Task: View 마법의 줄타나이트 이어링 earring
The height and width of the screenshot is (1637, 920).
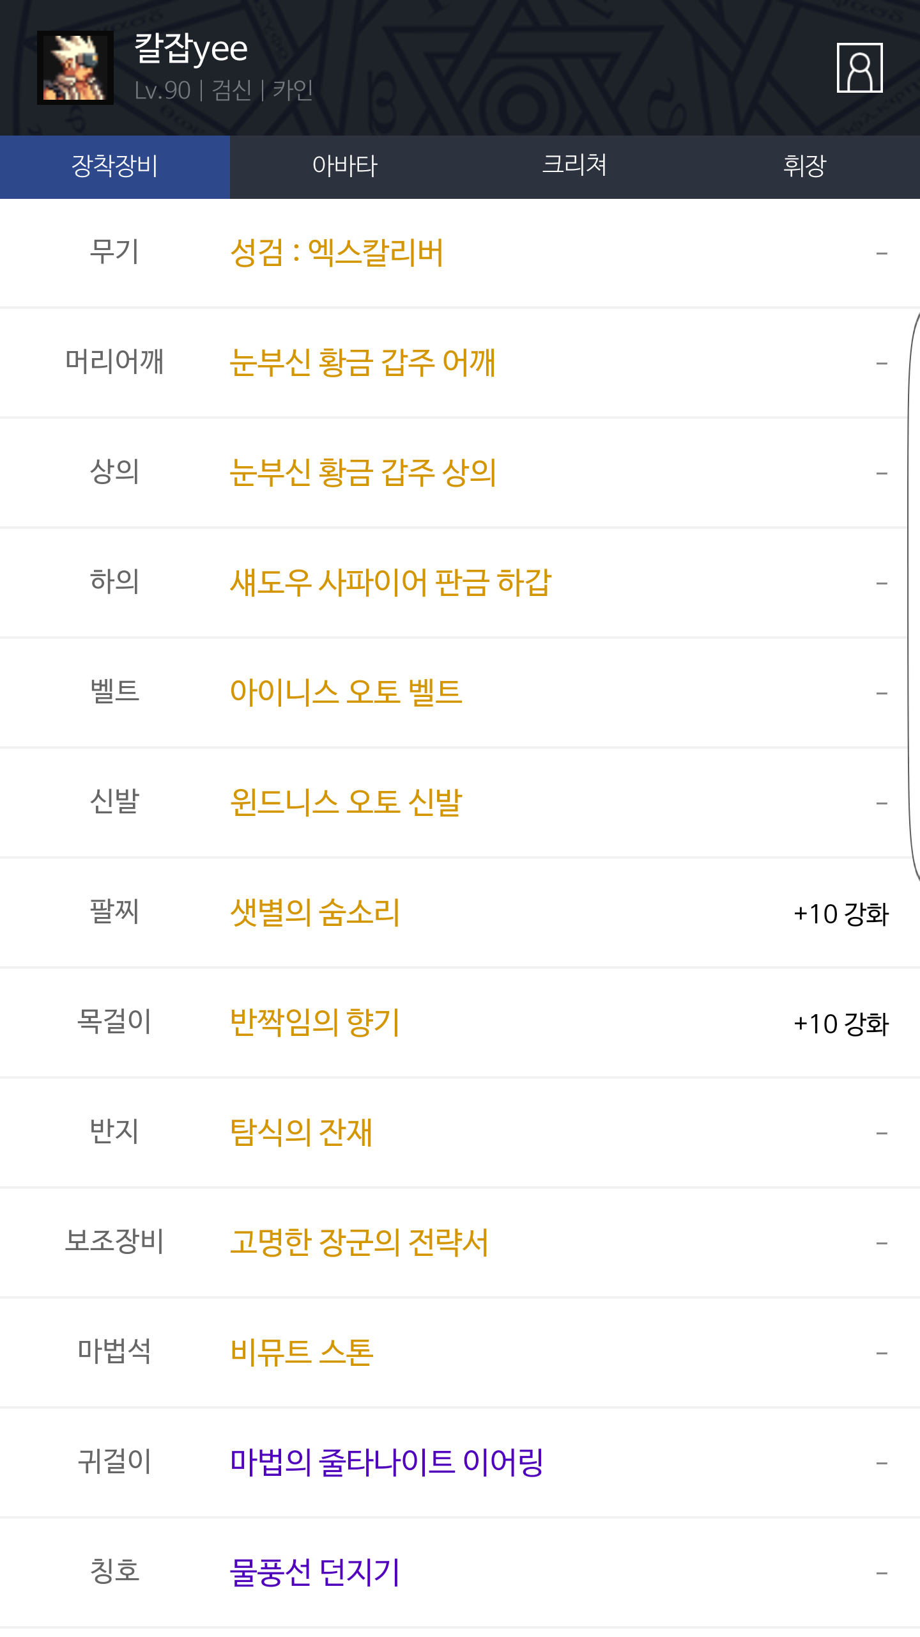Action: (x=387, y=1462)
